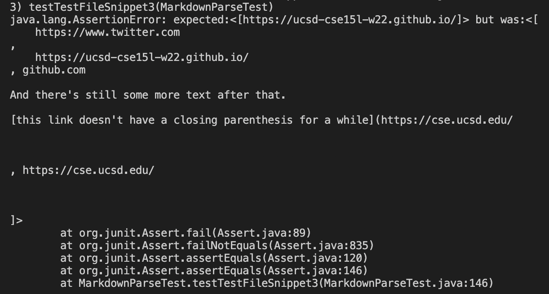Click the testTestFileSnippet3(MarkdownParseTest) header line
The image size is (549, 294).
point(142,7)
